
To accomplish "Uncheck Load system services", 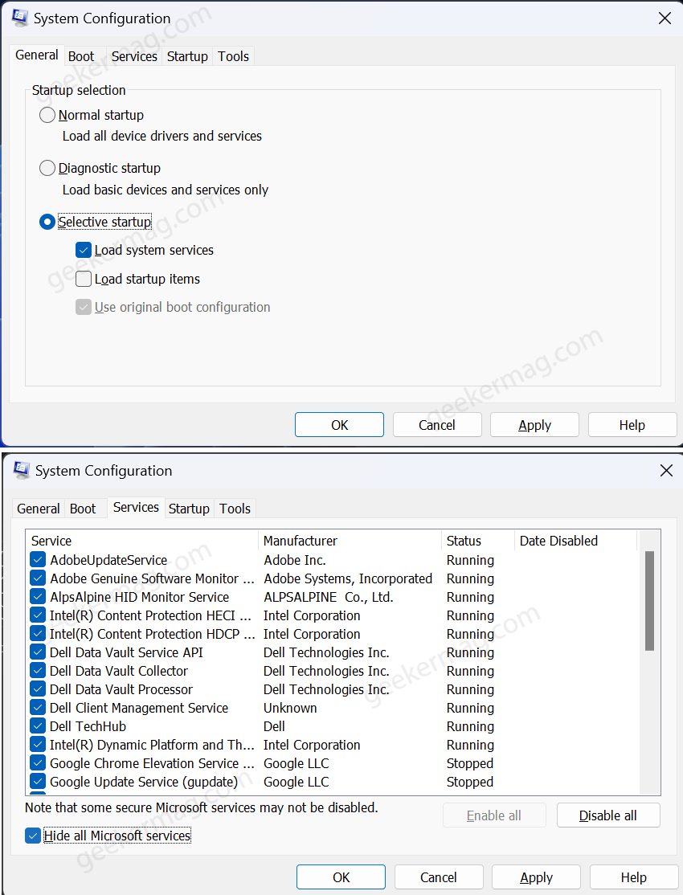I will (x=84, y=250).
